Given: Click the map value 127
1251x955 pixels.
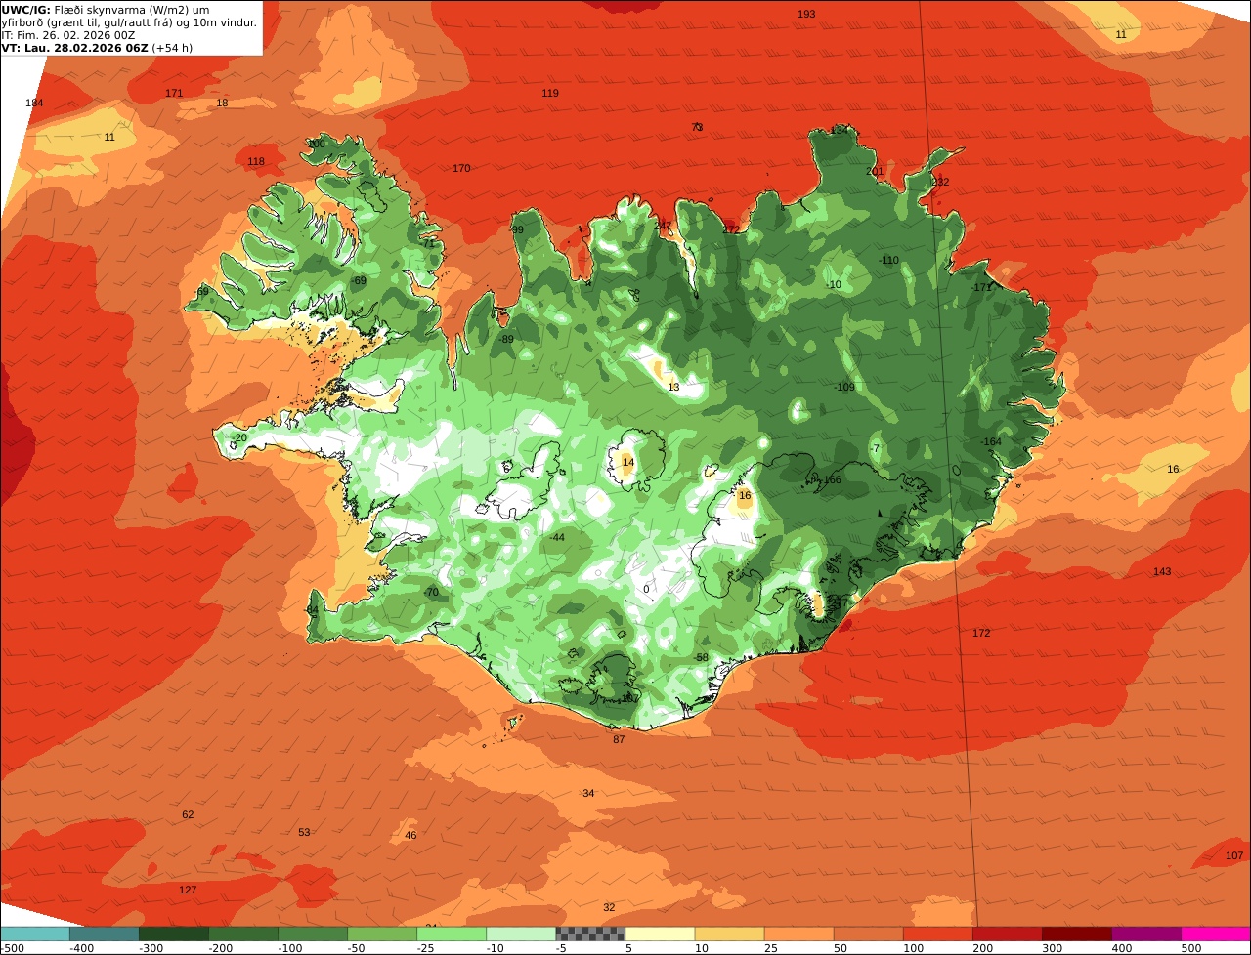Looking at the screenshot, I should [188, 890].
